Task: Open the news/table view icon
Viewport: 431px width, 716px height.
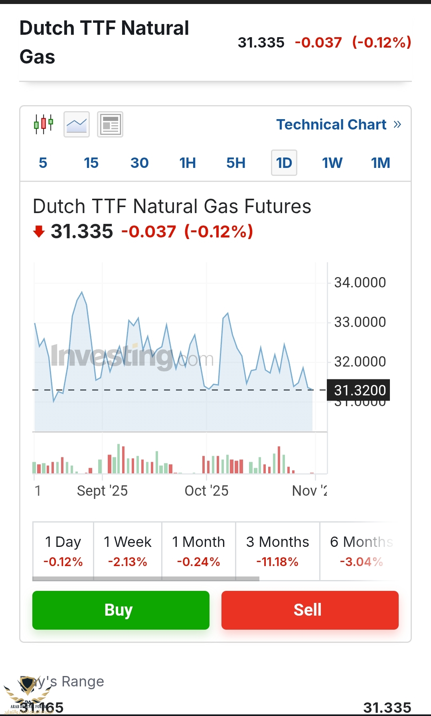Action: (110, 124)
